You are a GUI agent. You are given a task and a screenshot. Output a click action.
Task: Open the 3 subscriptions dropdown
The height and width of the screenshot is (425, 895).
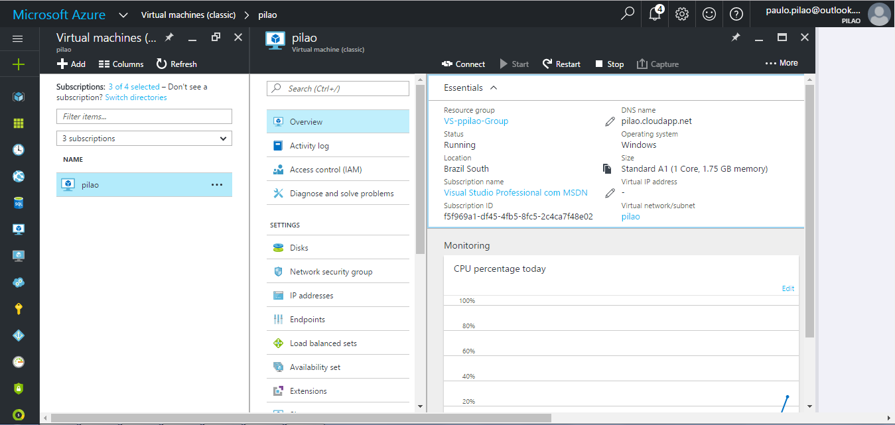(144, 139)
